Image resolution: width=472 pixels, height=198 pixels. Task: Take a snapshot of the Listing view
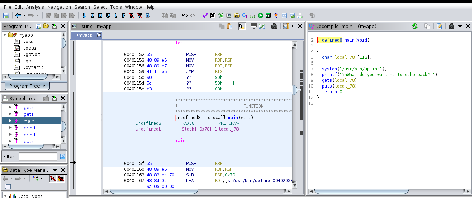coord(274,26)
